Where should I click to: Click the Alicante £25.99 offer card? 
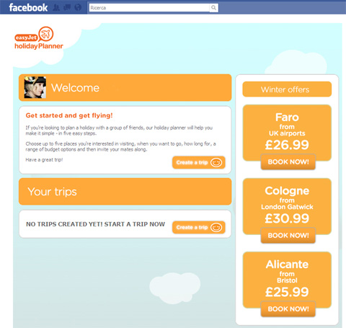287,279
